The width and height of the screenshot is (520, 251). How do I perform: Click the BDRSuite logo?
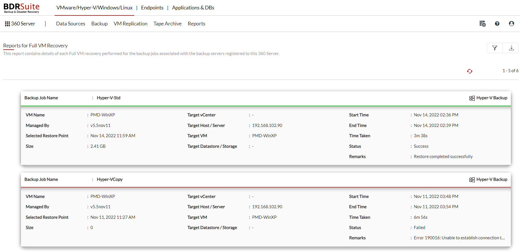21,8
